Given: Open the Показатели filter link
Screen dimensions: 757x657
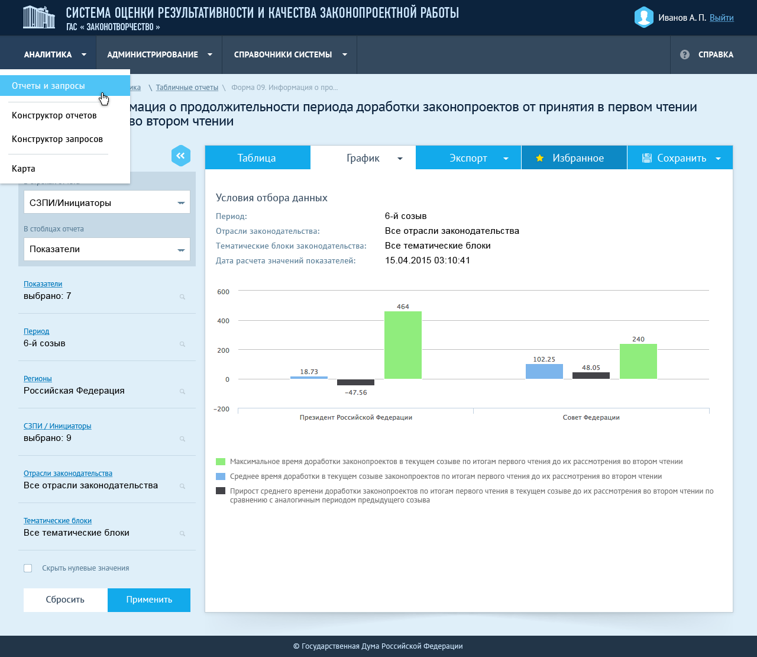Looking at the screenshot, I should [x=43, y=284].
